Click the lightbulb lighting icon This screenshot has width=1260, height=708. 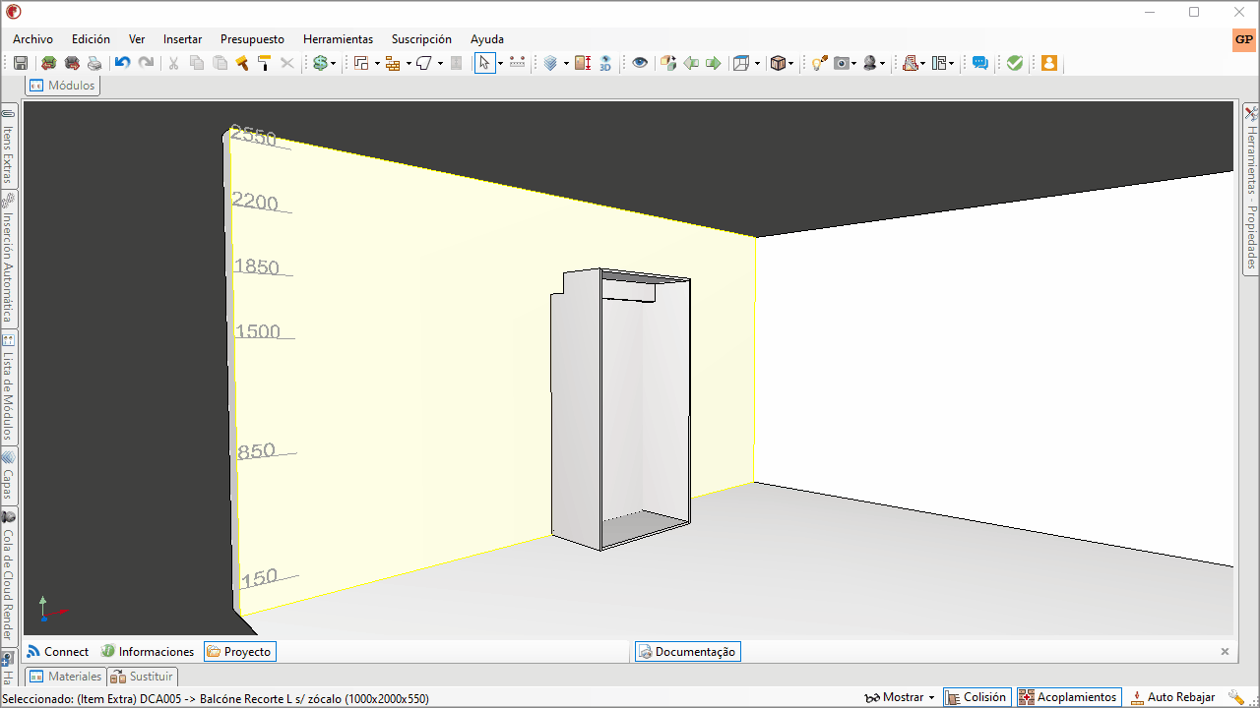tap(818, 63)
